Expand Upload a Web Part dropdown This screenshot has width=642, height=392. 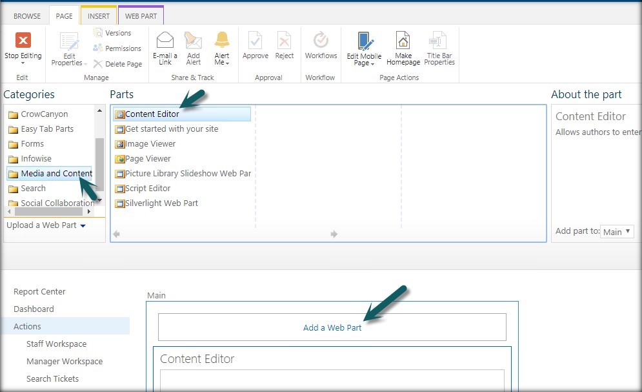pos(46,225)
